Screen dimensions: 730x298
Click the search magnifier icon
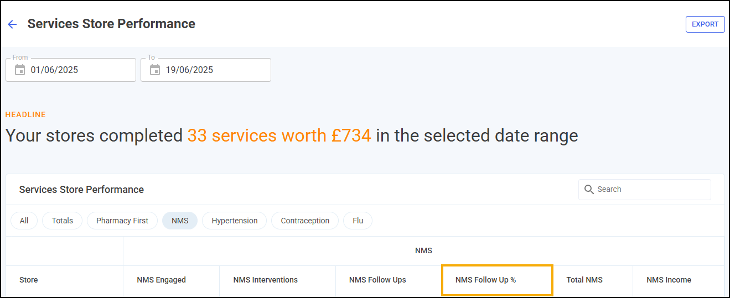pos(589,189)
